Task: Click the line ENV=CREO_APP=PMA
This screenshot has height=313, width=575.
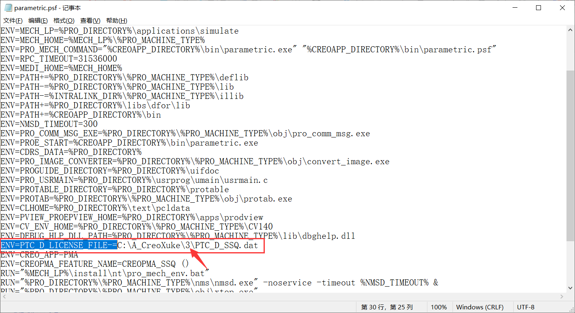Action: (39, 255)
